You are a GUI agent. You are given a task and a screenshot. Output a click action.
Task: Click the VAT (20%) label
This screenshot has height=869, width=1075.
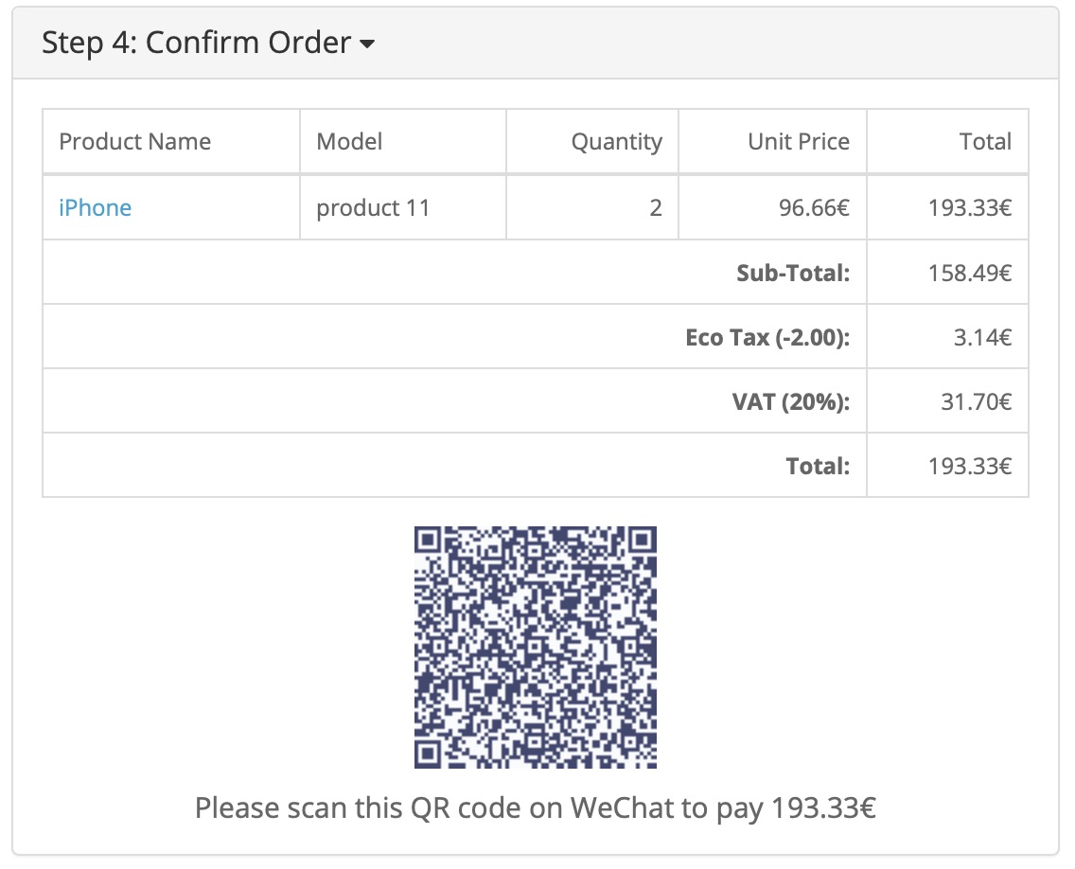[791, 401]
